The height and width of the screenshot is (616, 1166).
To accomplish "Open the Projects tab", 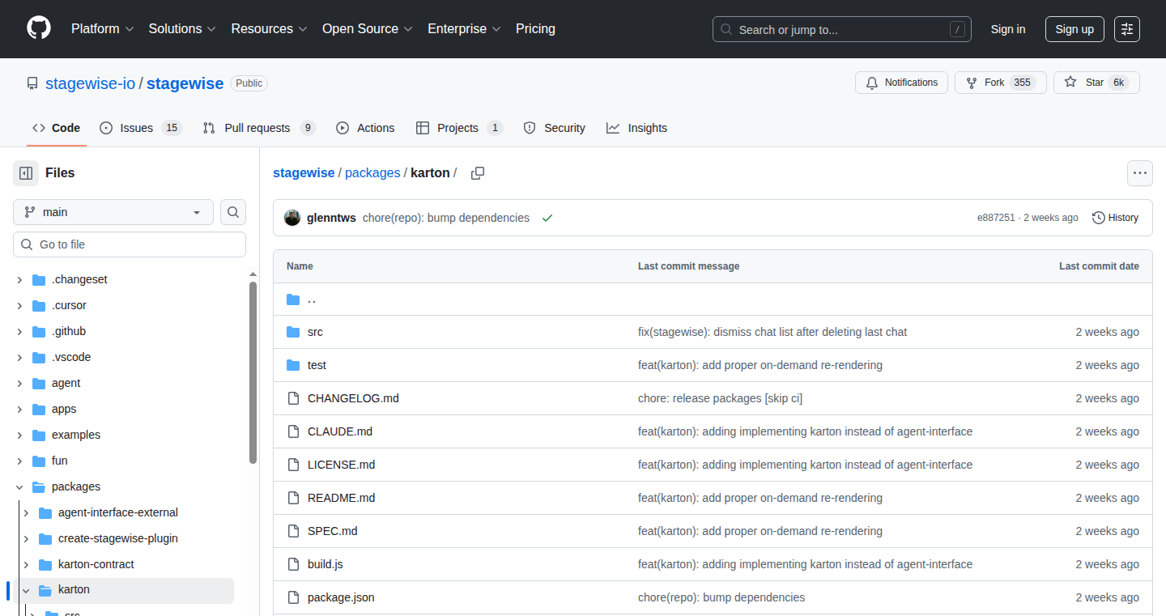I will pyautogui.click(x=459, y=128).
